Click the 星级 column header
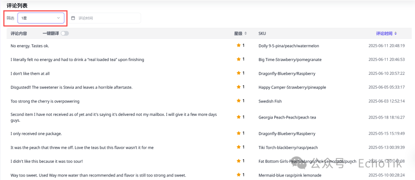This screenshot has height=180, width=415. [238, 33]
